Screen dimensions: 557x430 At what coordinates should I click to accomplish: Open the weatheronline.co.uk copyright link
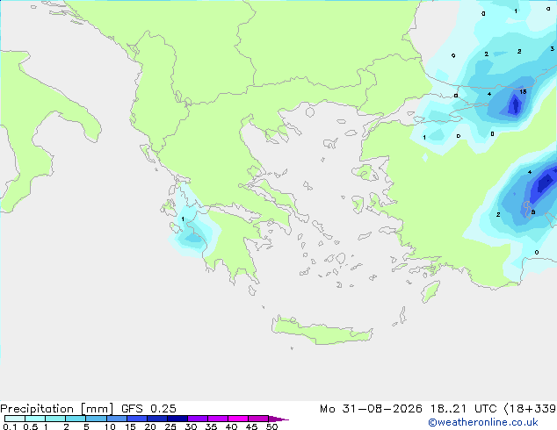point(483,422)
